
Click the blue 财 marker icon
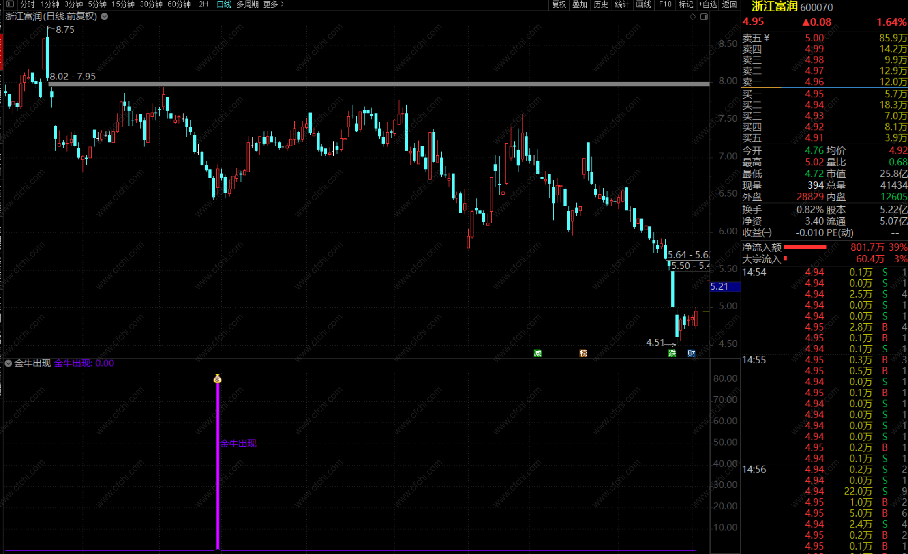[x=692, y=353]
